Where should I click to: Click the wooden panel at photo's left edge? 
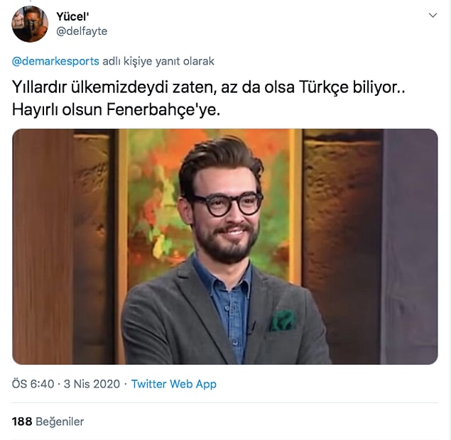(42, 246)
